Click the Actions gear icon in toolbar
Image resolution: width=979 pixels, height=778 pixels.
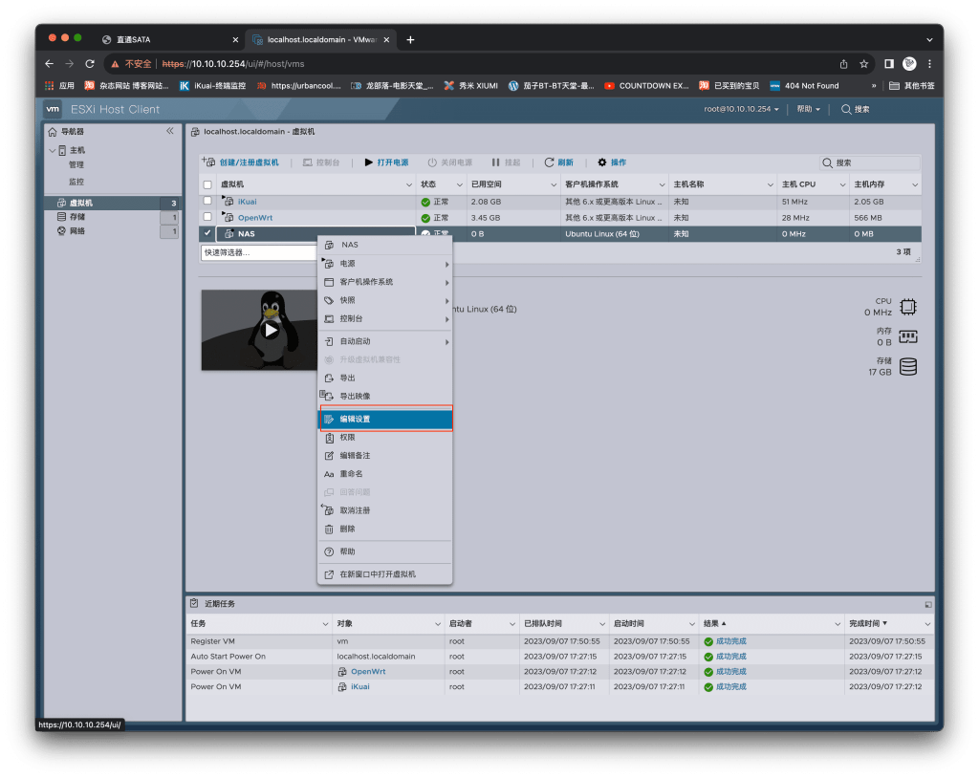602,162
